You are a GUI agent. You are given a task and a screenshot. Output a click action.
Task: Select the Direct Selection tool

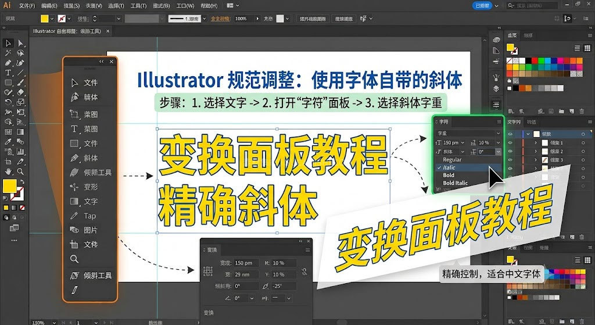pos(20,43)
